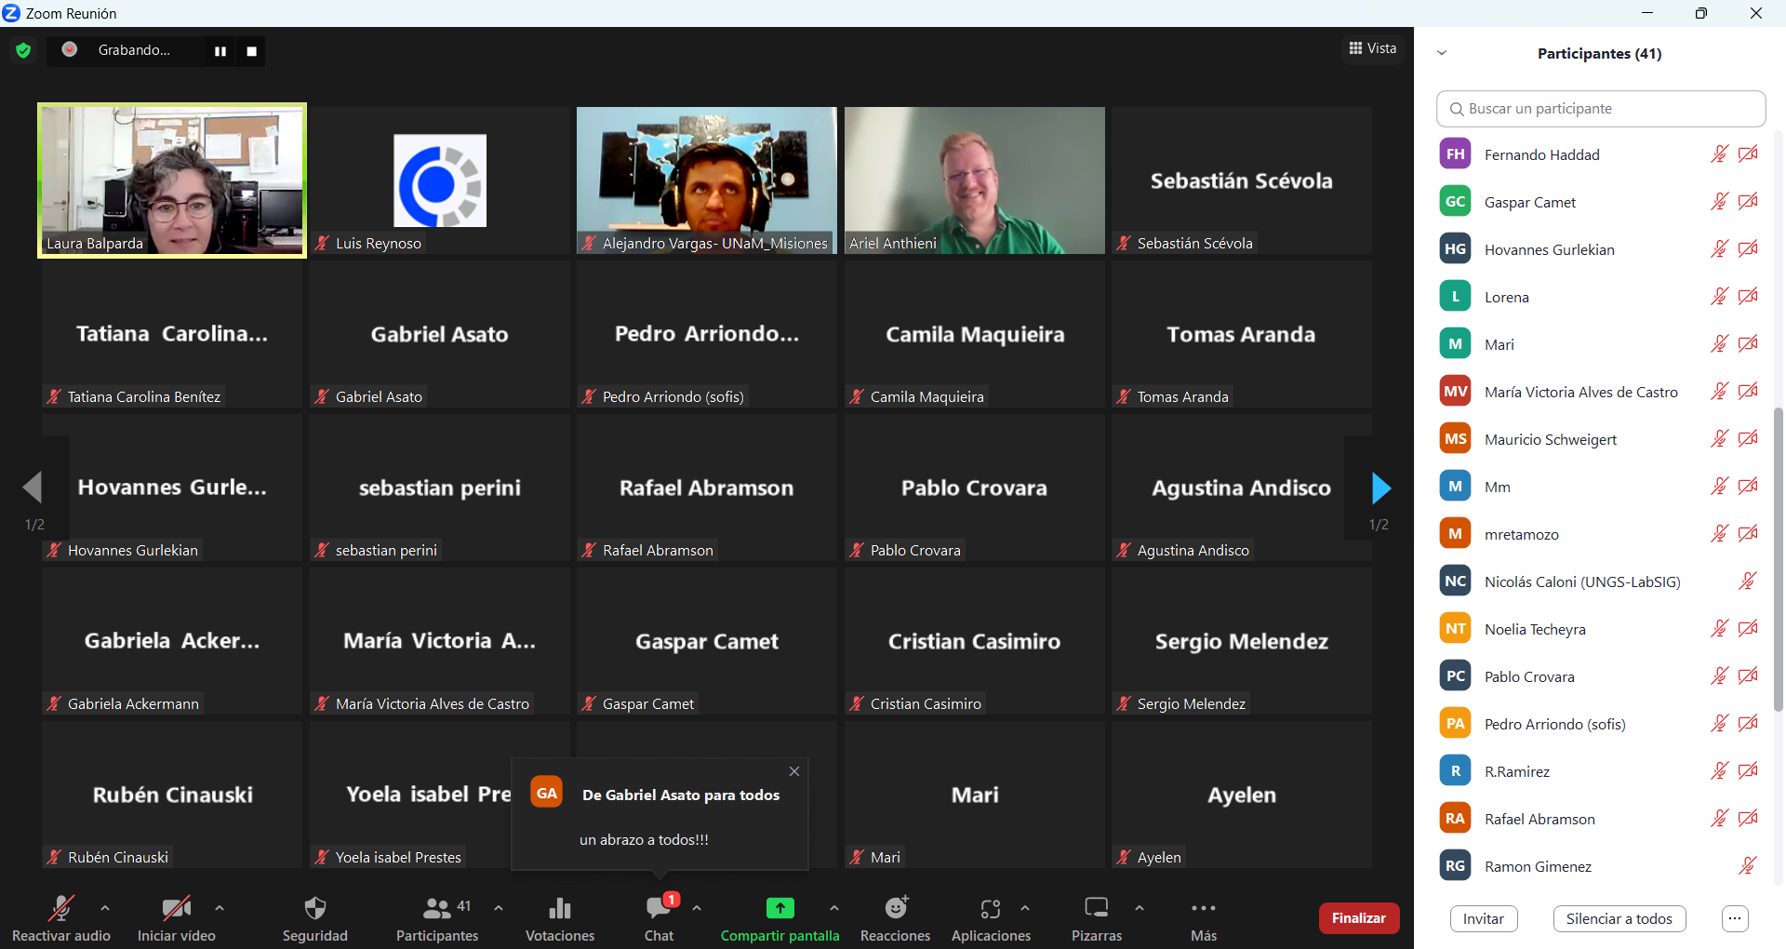Open Votaciones polls icon
Screen dimensions: 1786x949
pos(560,908)
